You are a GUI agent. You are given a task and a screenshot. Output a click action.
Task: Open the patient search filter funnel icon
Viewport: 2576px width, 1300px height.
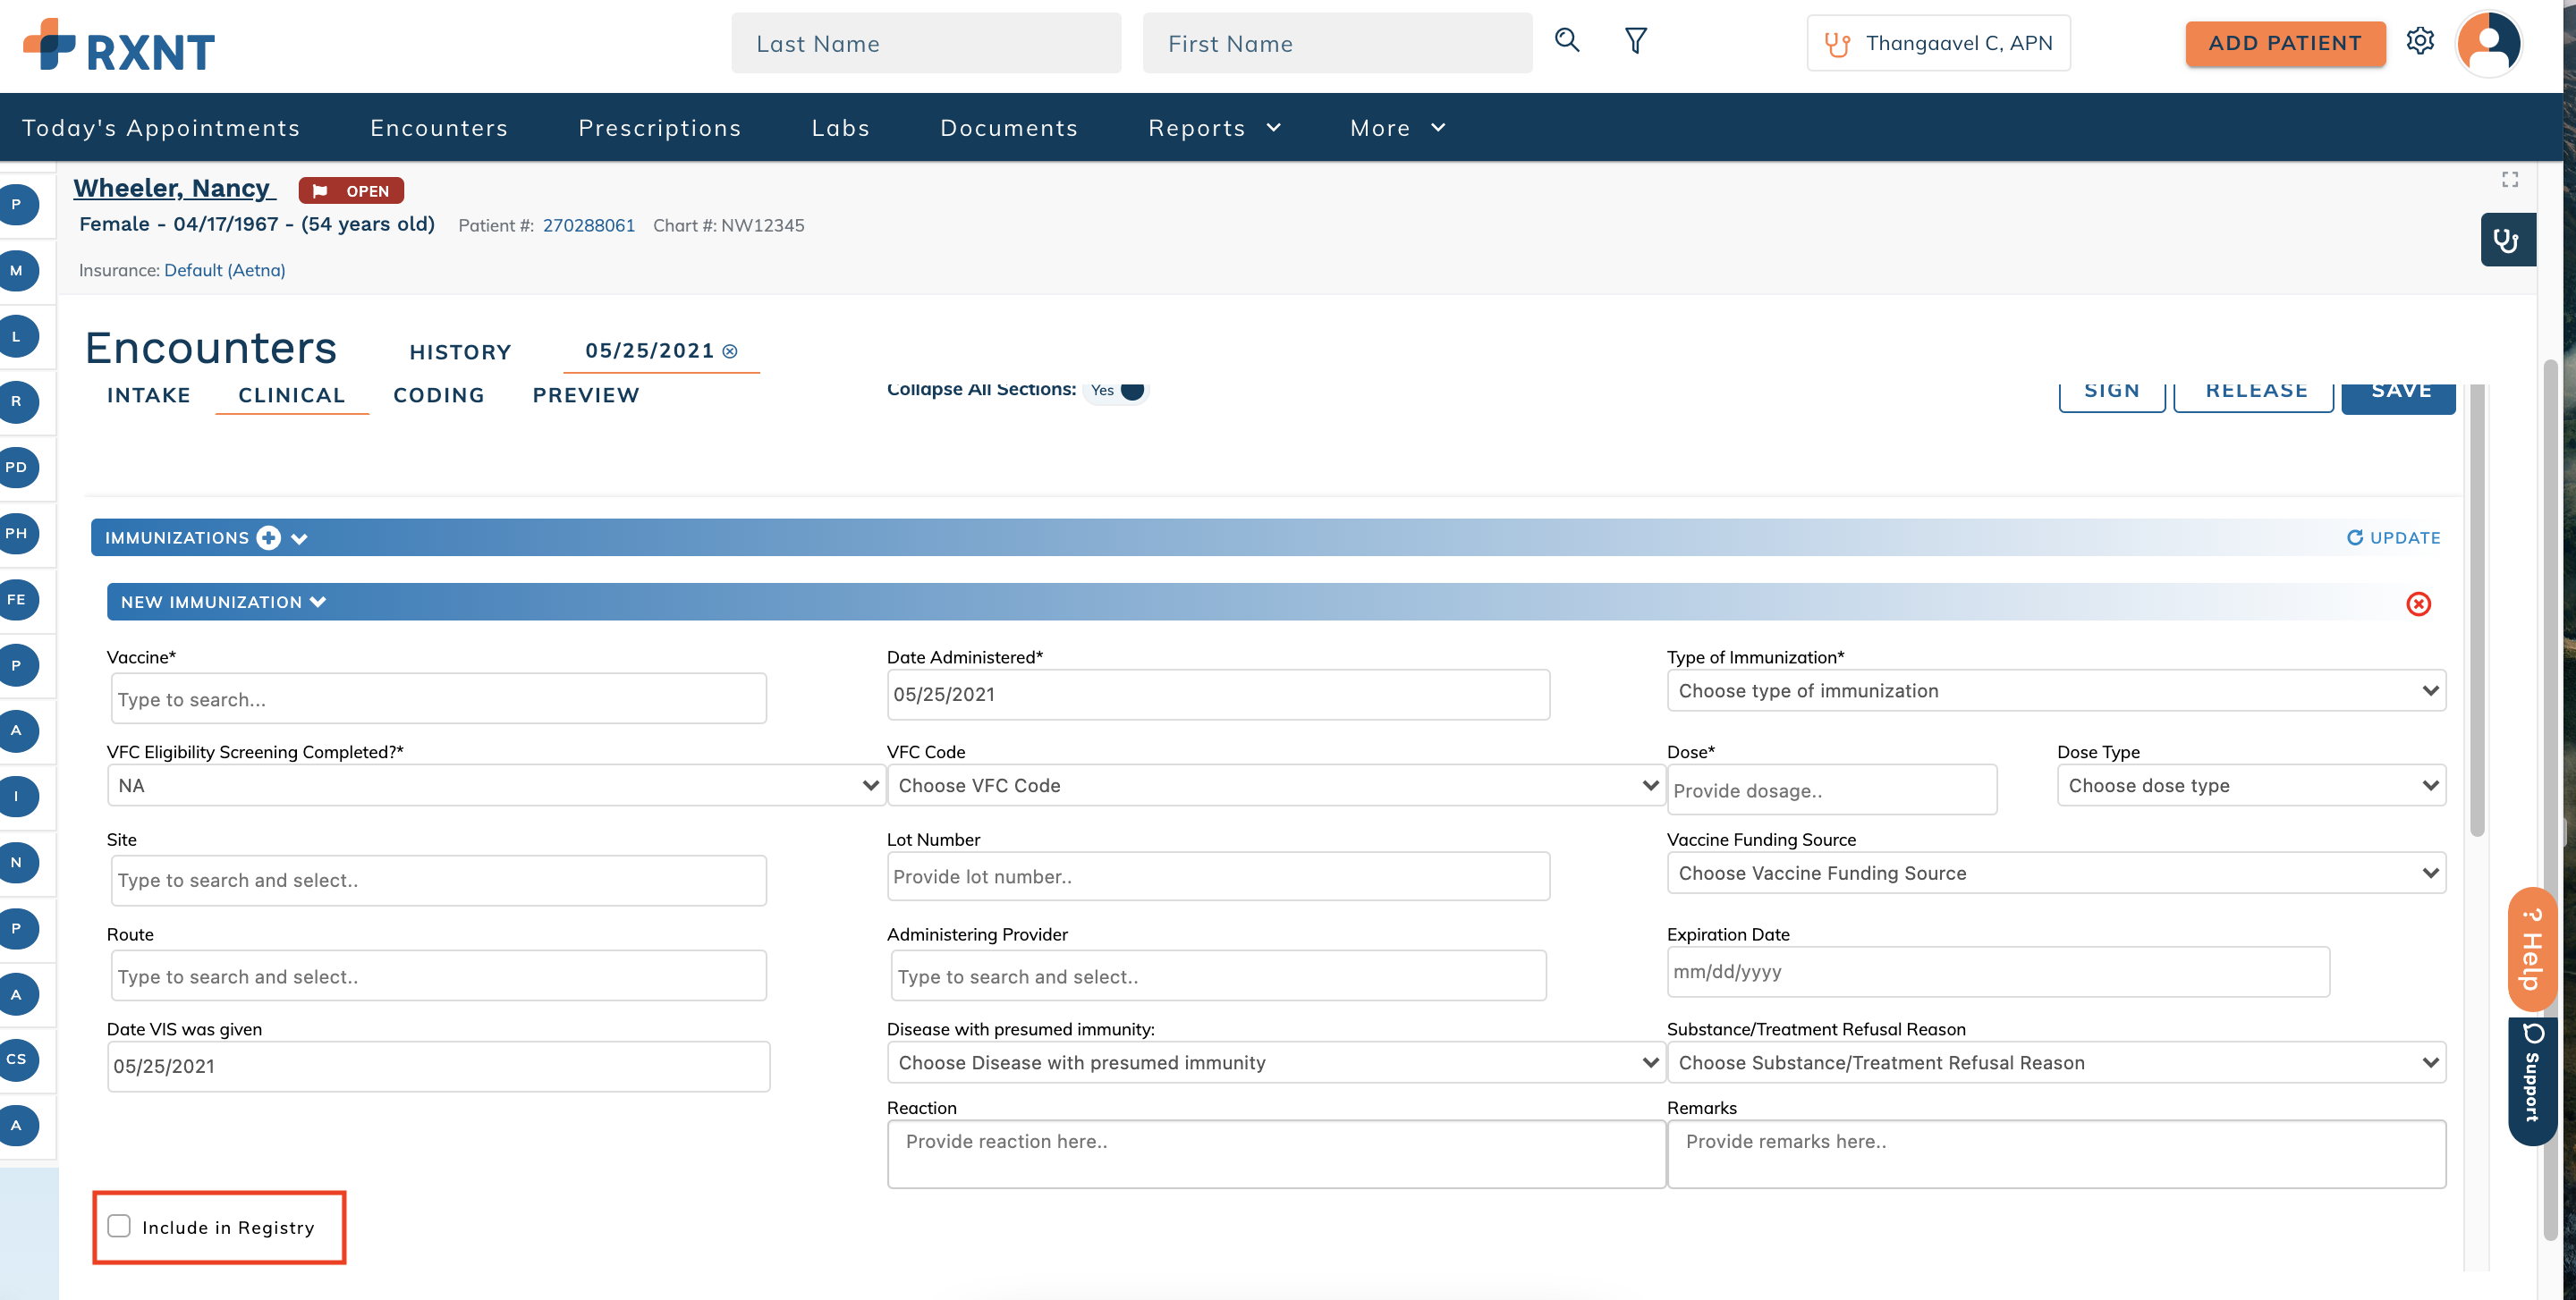click(1636, 40)
